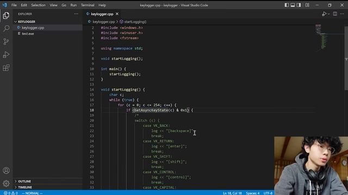
Task: Open the Go menu
Action: coord(64,5)
